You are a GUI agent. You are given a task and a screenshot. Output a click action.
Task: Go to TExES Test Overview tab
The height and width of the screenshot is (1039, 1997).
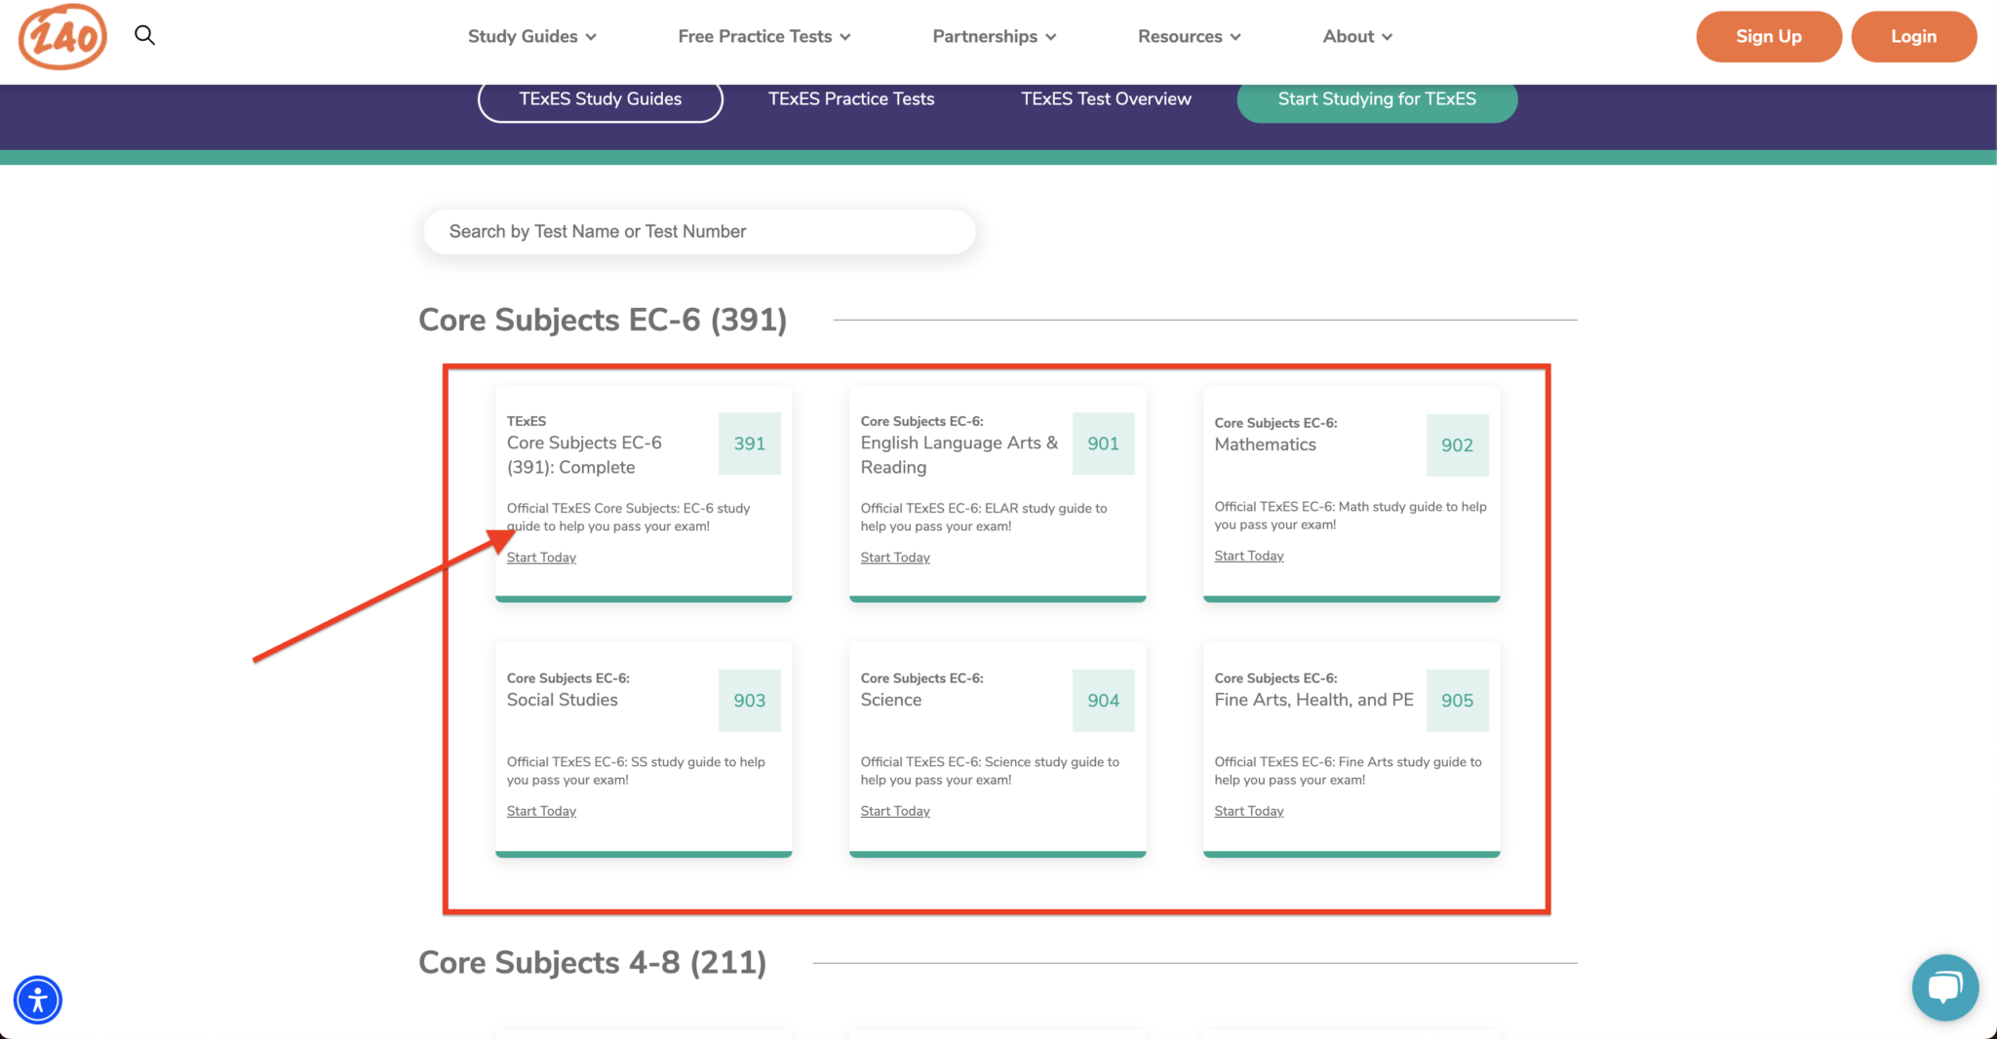(x=1106, y=99)
